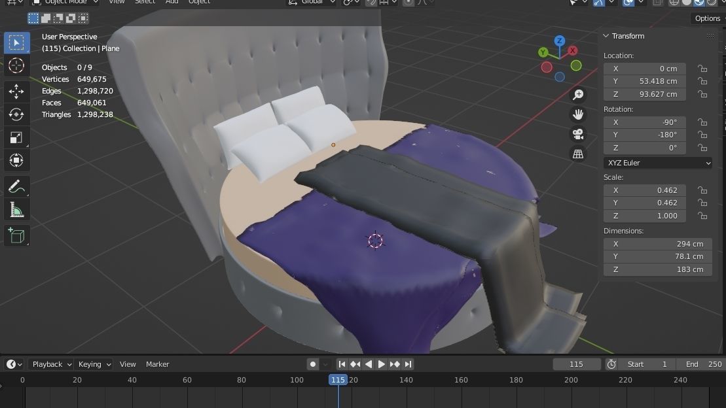726x408 pixels.
Task: Click the blue Z axis gizmo ball
Action: tap(559, 41)
